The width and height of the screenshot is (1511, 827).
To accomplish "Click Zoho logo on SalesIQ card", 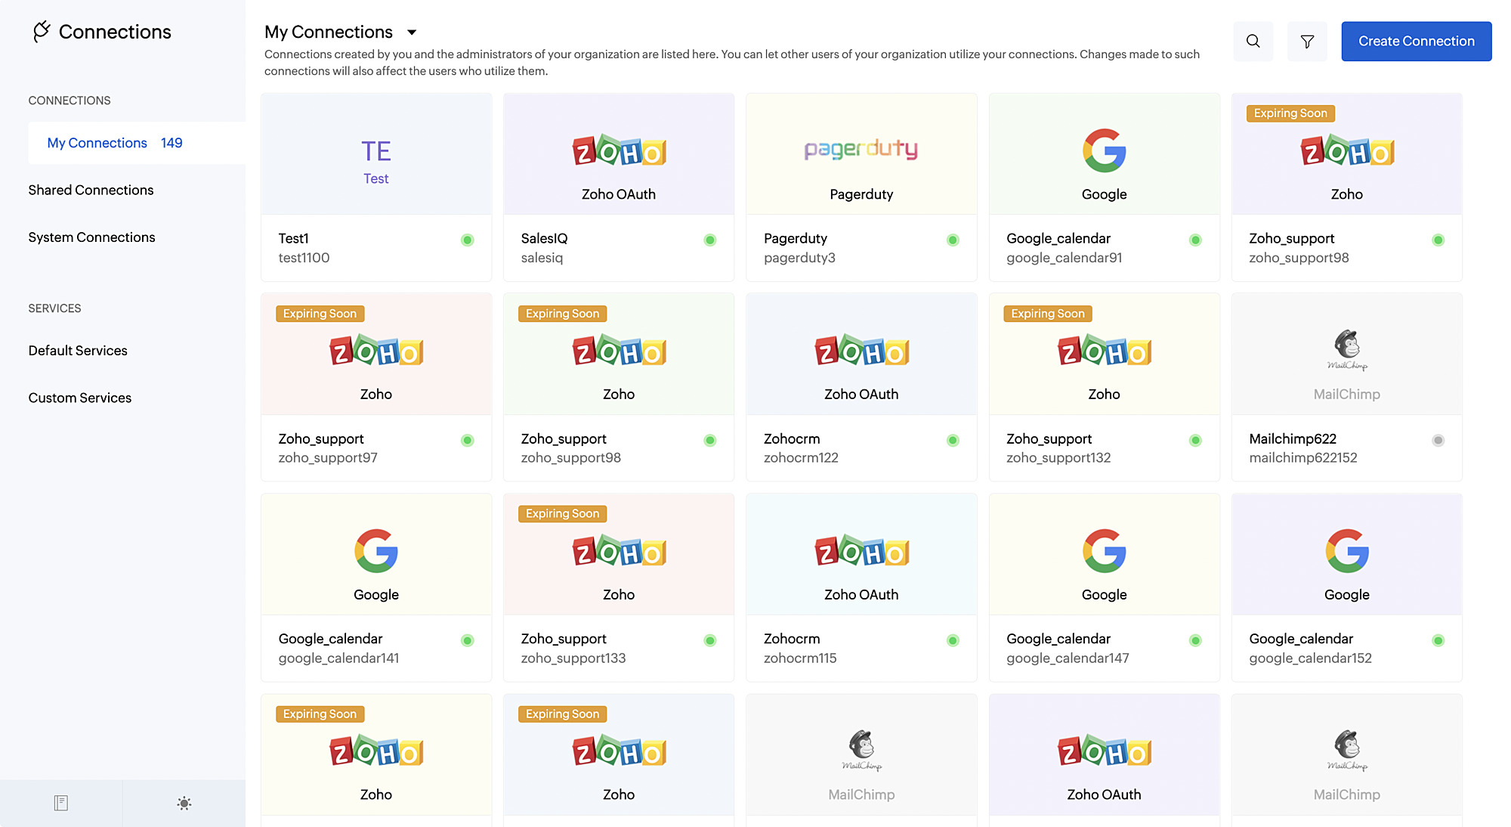I will (x=618, y=151).
